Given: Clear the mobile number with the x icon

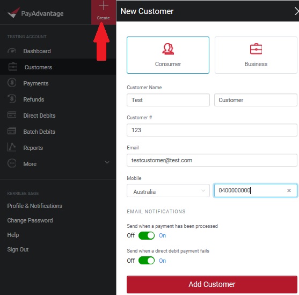Looking at the screenshot, I should tap(289, 190).
